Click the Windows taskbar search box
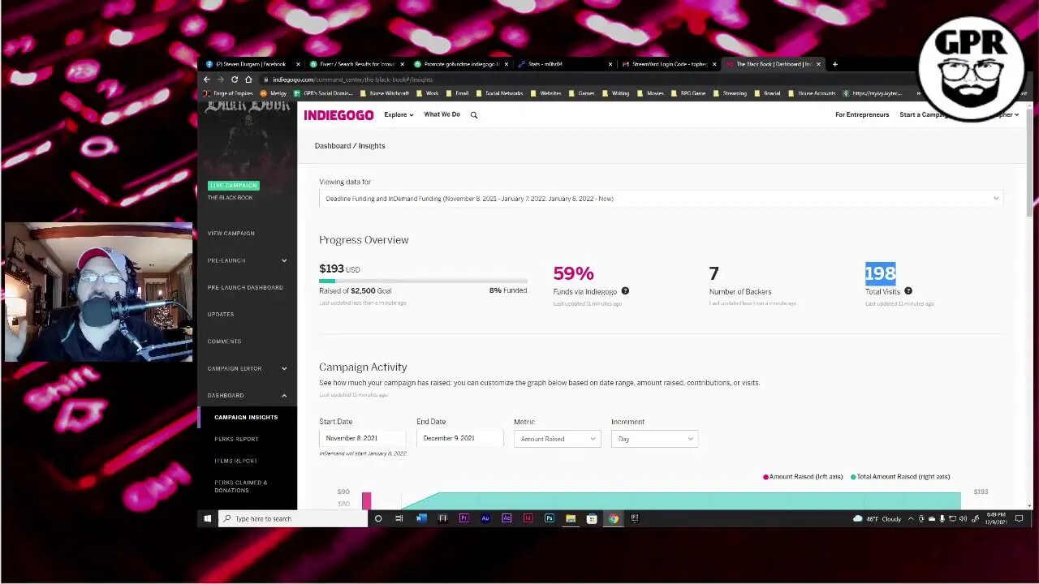 click(293, 518)
